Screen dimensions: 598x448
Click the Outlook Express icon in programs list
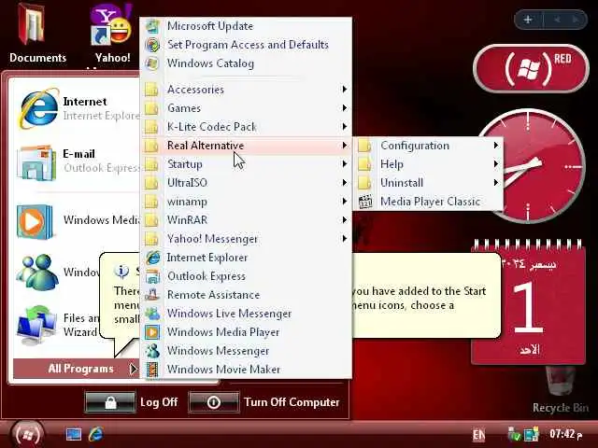[x=152, y=276]
